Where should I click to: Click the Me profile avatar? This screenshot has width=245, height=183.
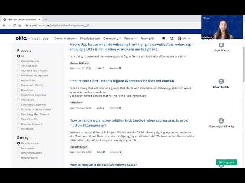[180, 39]
